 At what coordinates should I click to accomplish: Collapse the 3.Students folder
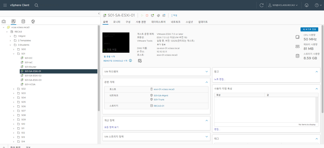(x=10, y=45)
